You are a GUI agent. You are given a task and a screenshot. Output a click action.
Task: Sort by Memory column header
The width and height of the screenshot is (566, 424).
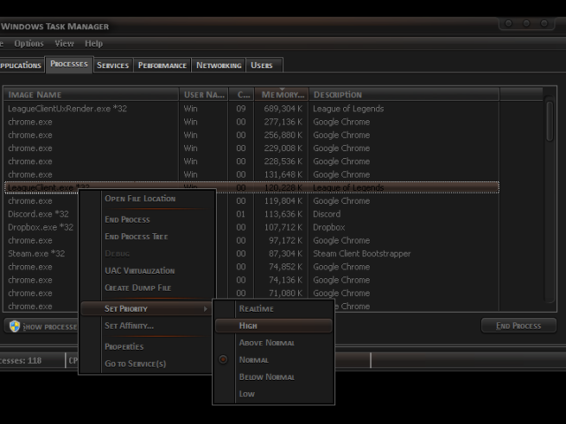point(281,95)
